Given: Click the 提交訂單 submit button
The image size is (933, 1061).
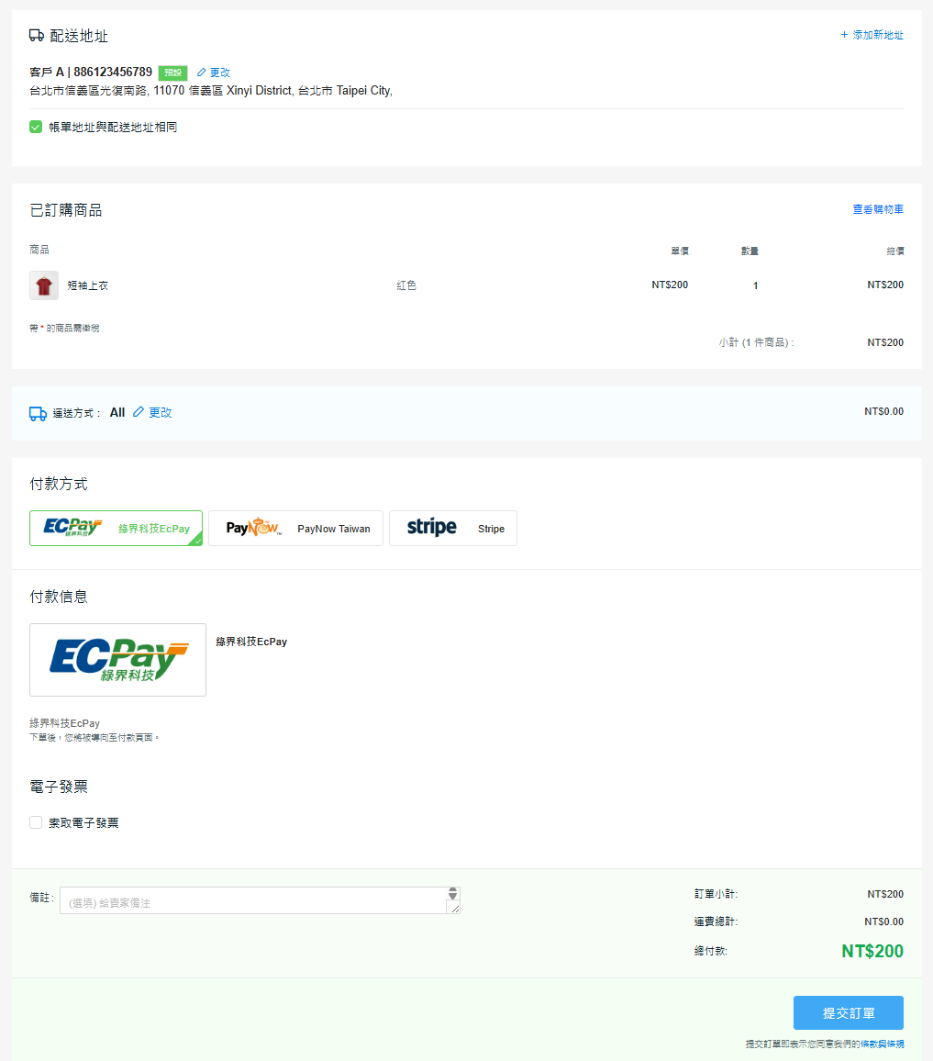Looking at the screenshot, I should click(849, 1012).
